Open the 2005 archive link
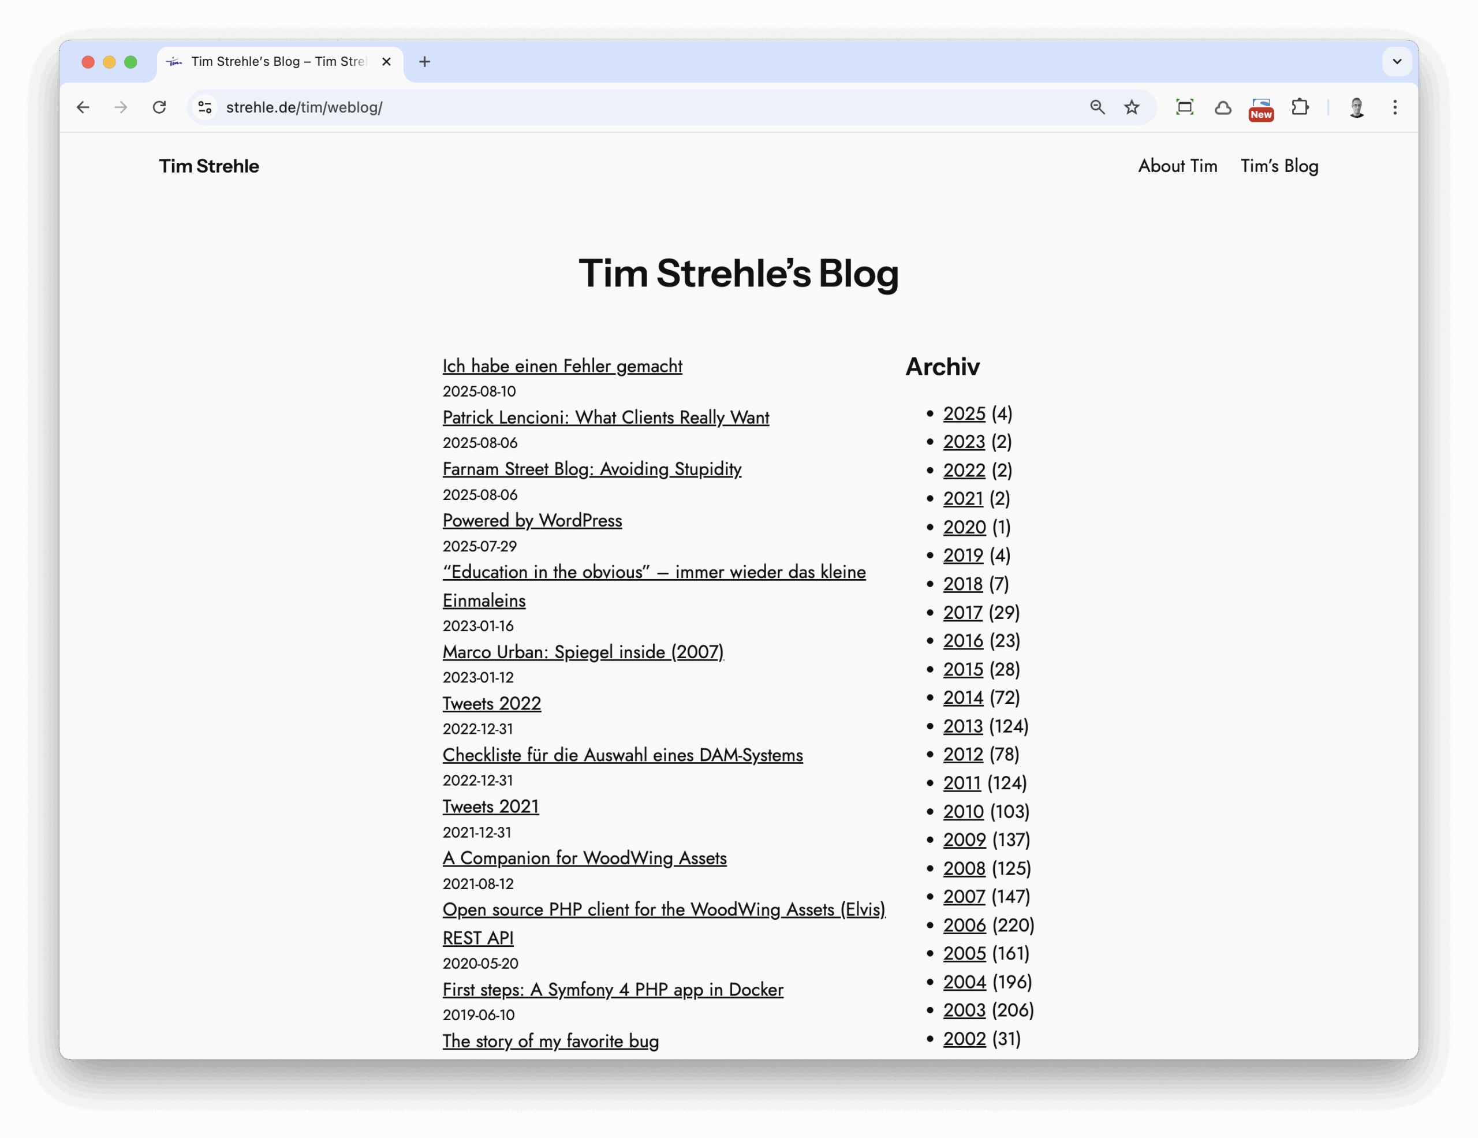Viewport: 1478px width, 1138px height. tap(964, 953)
